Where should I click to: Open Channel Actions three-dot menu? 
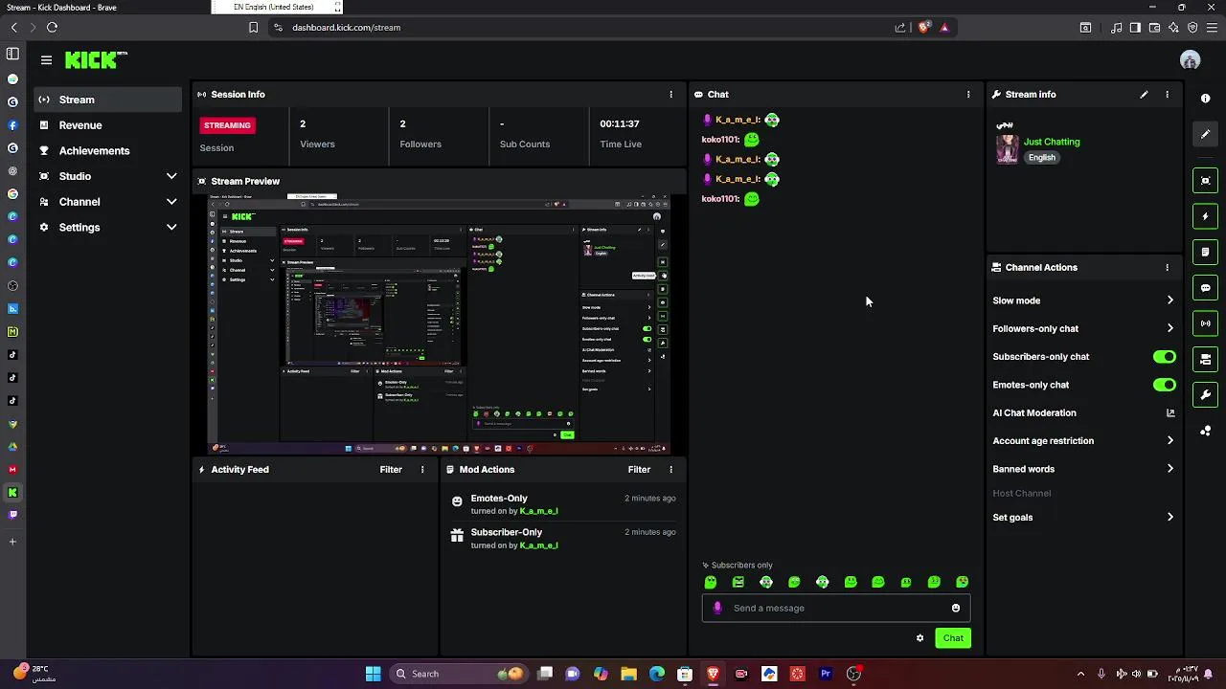click(1167, 268)
